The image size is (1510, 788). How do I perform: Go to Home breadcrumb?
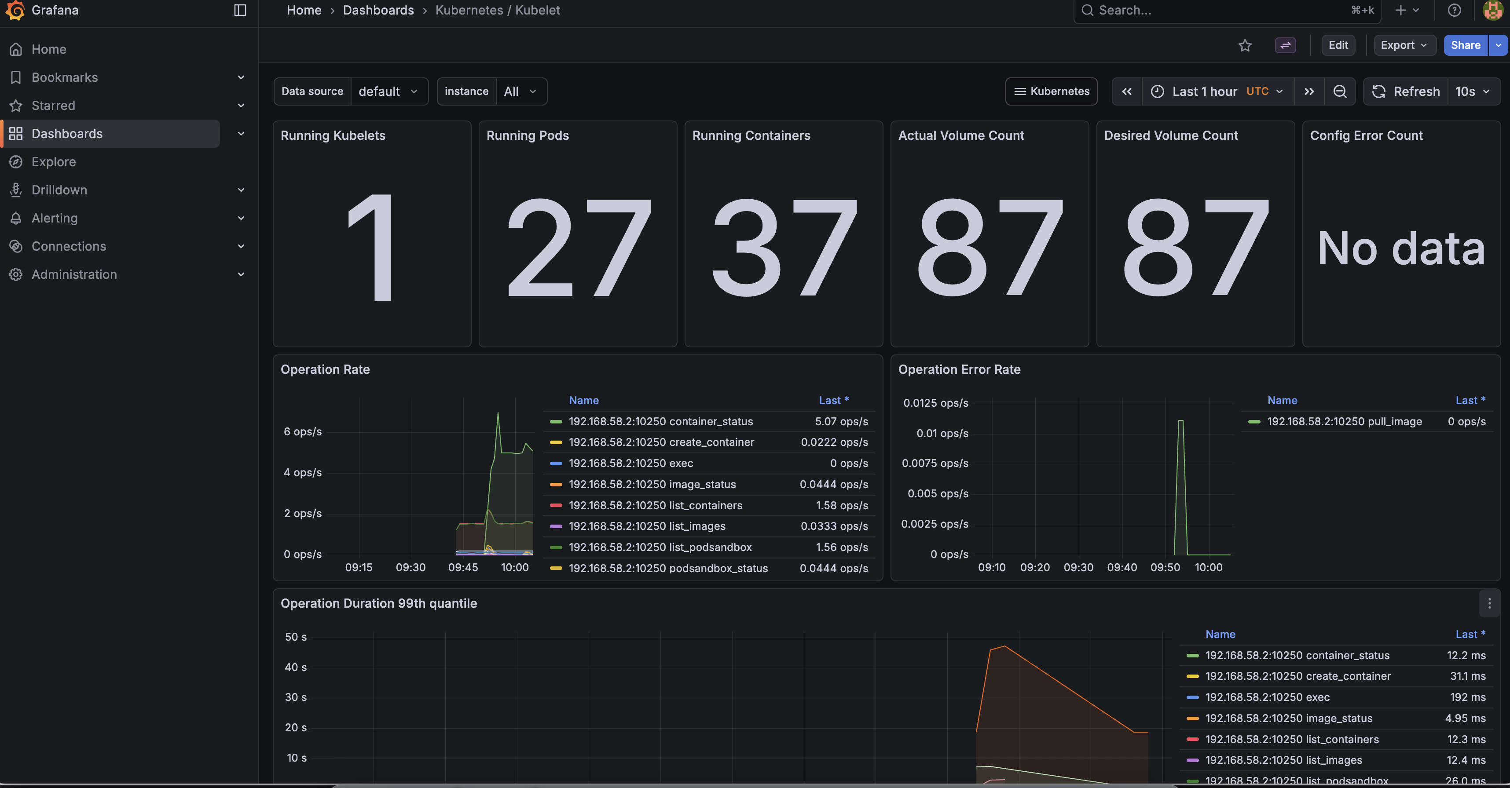(304, 10)
